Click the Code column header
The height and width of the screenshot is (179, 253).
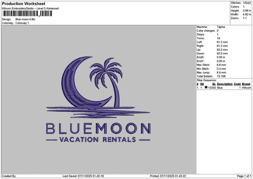[x=237, y=84]
